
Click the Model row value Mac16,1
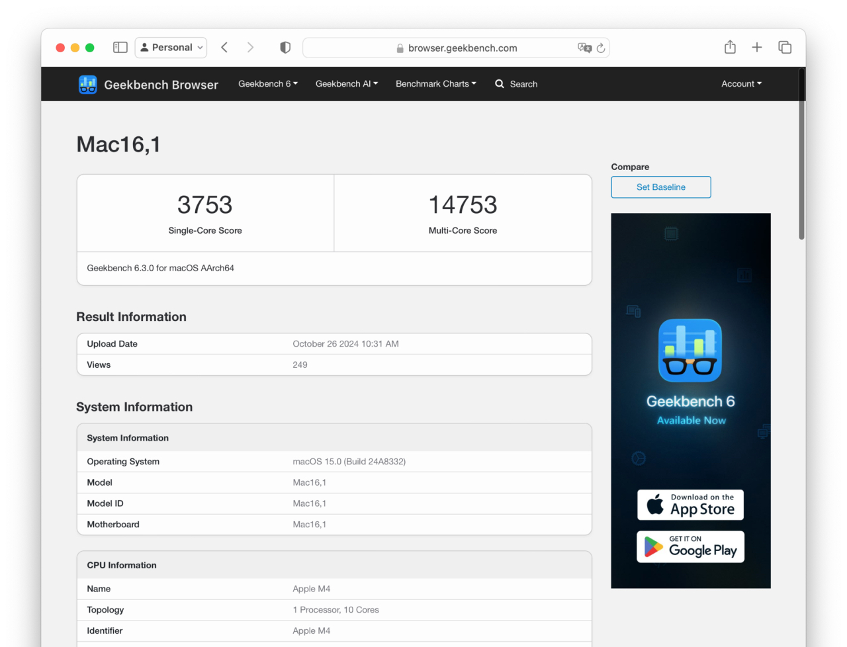(310, 483)
